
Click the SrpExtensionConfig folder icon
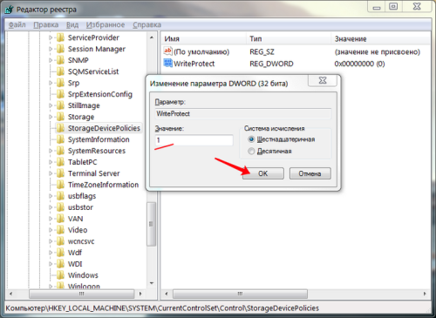[x=60, y=94]
